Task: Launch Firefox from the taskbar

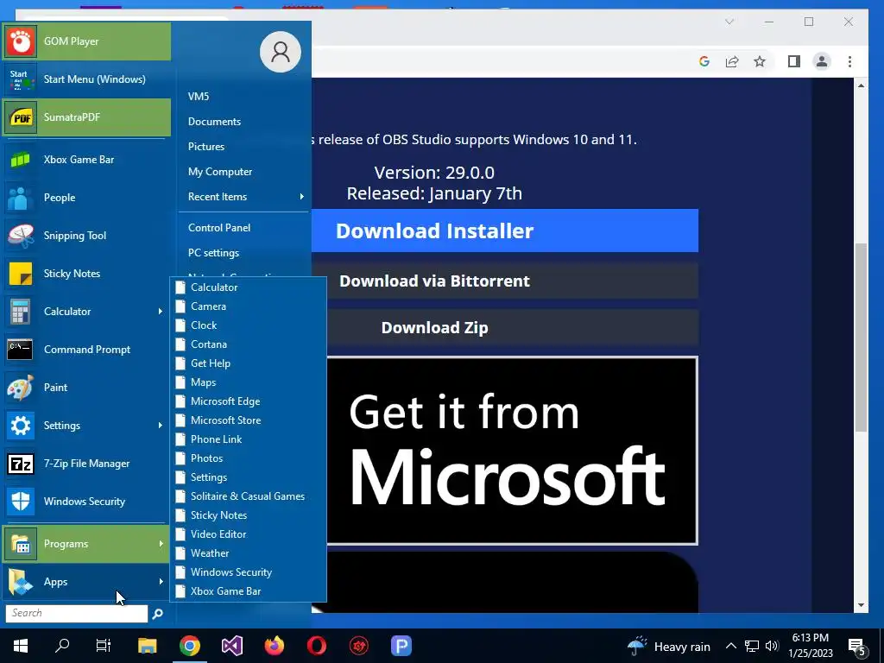Action: pos(275,646)
